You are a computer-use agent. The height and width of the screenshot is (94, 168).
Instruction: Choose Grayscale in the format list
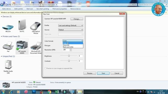73,45
